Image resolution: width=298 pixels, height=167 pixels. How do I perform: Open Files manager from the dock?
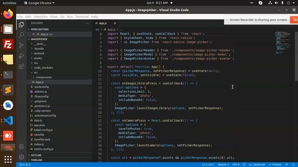8,29
